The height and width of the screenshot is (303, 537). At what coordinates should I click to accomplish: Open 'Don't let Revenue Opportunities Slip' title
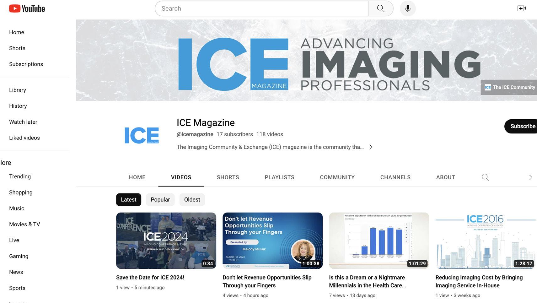tap(267, 281)
